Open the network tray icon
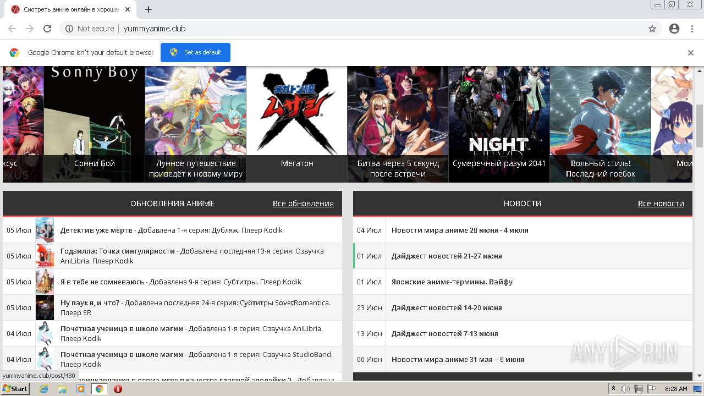704x396 pixels. tap(639, 389)
